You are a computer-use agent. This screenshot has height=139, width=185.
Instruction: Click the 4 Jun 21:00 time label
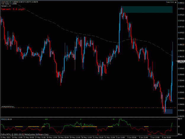[143, 138]
